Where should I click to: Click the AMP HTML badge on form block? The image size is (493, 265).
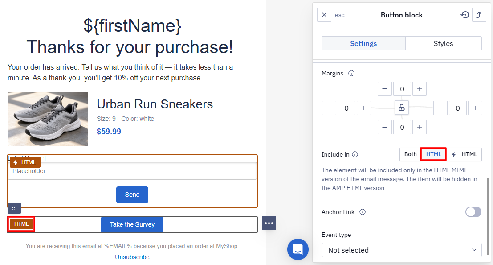[25, 162]
